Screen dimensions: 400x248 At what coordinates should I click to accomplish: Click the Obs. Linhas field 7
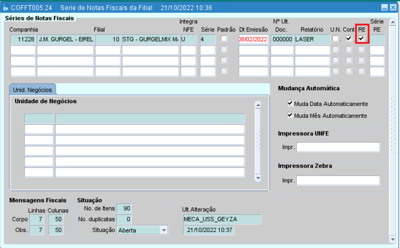[x=37, y=230]
